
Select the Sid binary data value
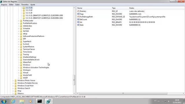click(142, 22)
